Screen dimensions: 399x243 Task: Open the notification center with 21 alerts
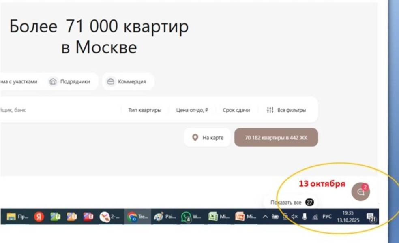click(x=371, y=217)
